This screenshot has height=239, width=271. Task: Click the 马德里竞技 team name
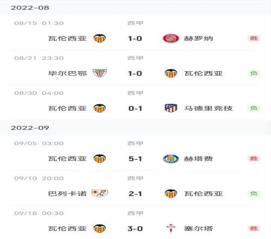click(208, 108)
